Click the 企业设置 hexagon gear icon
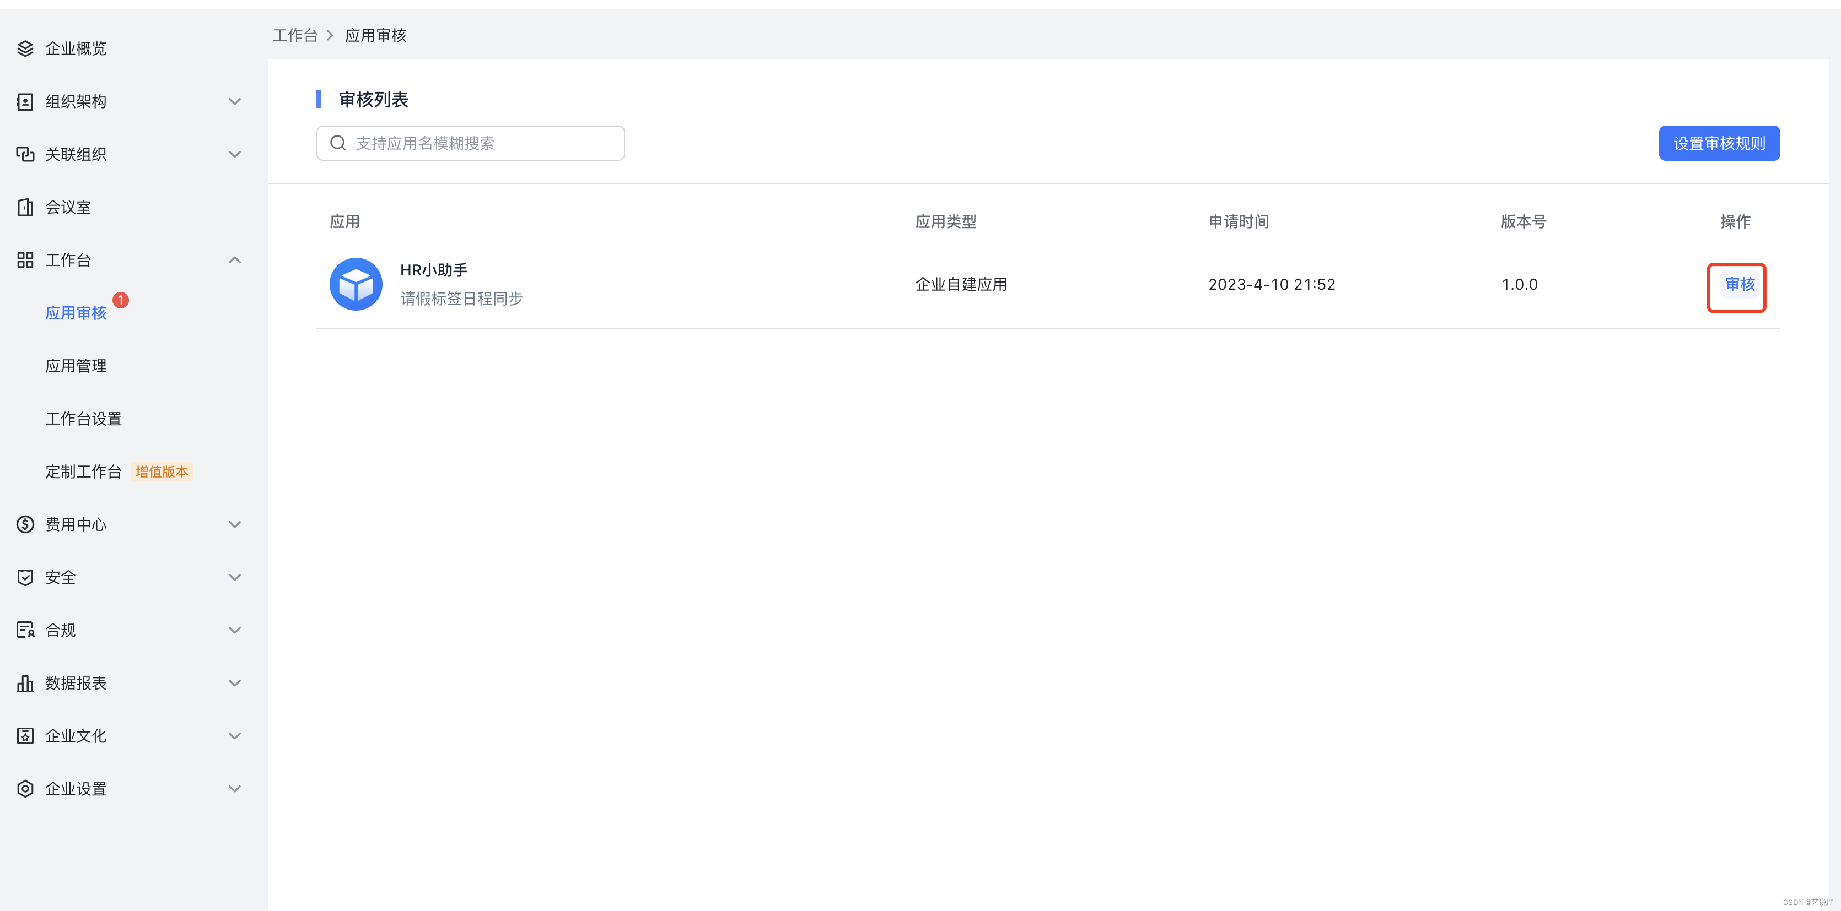This screenshot has width=1841, height=911. (25, 788)
